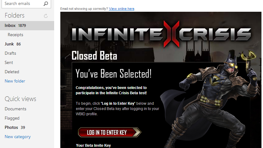Show the Documents quick view
The width and height of the screenshot is (263, 148).
coord(15,109)
